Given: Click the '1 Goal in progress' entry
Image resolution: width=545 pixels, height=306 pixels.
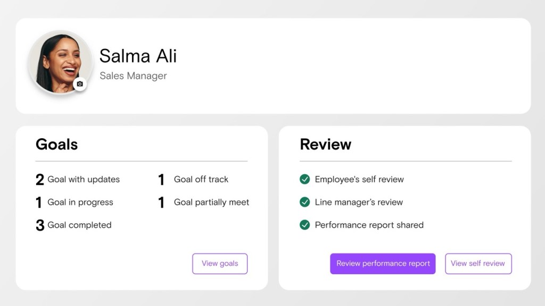Looking at the screenshot, I should (74, 202).
